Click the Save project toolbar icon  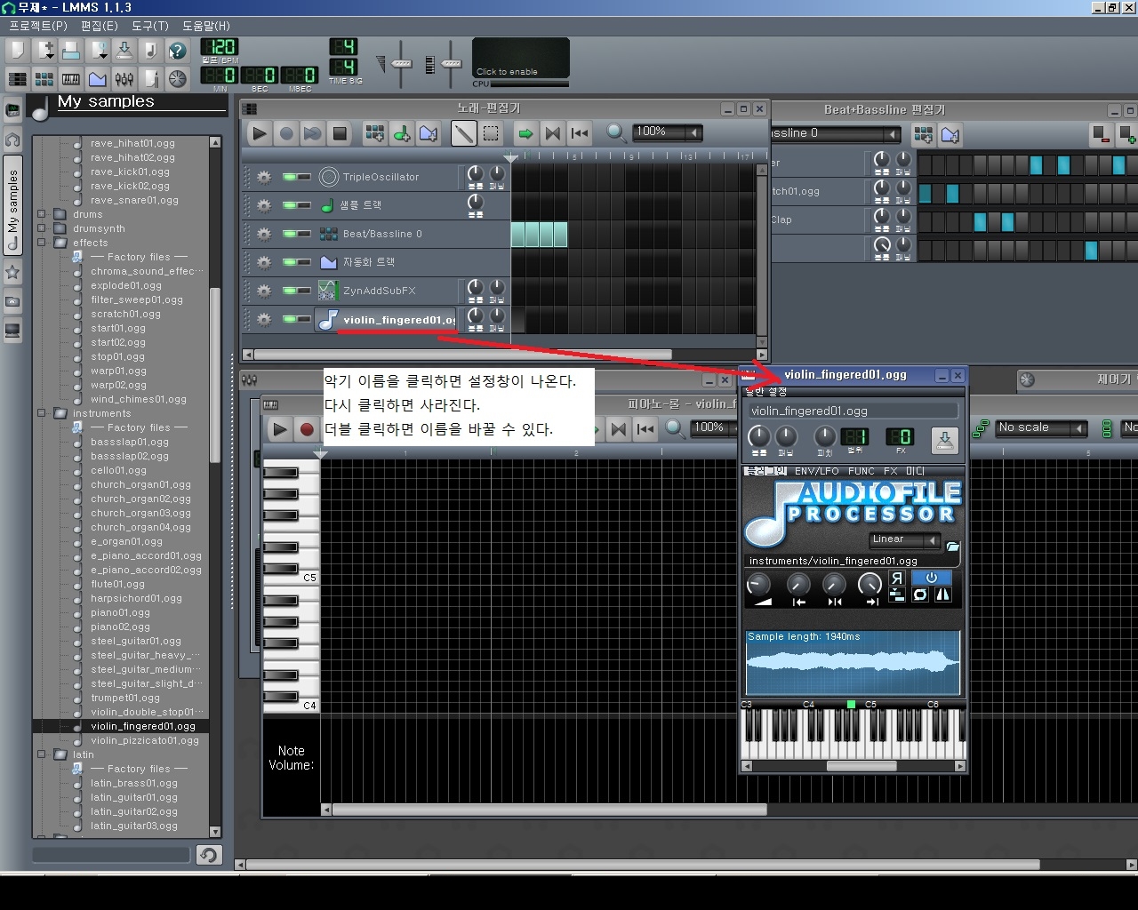click(x=124, y=51)
